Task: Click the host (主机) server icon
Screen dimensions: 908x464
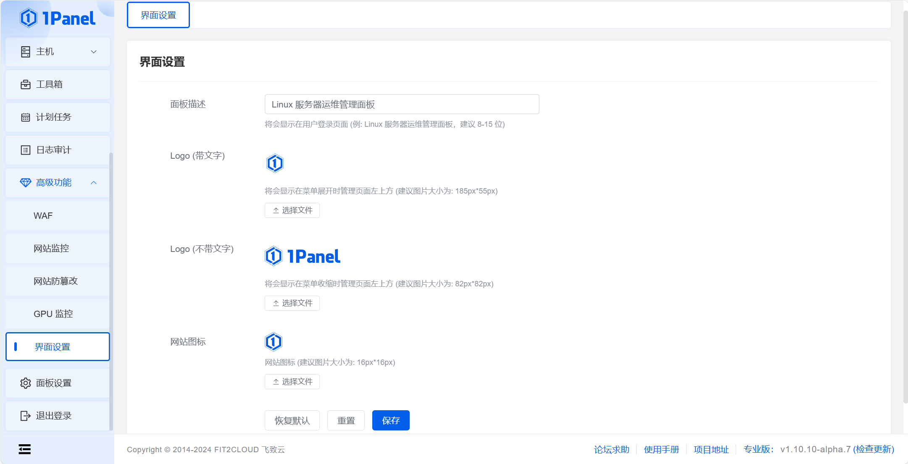Action: click(25, 52)
